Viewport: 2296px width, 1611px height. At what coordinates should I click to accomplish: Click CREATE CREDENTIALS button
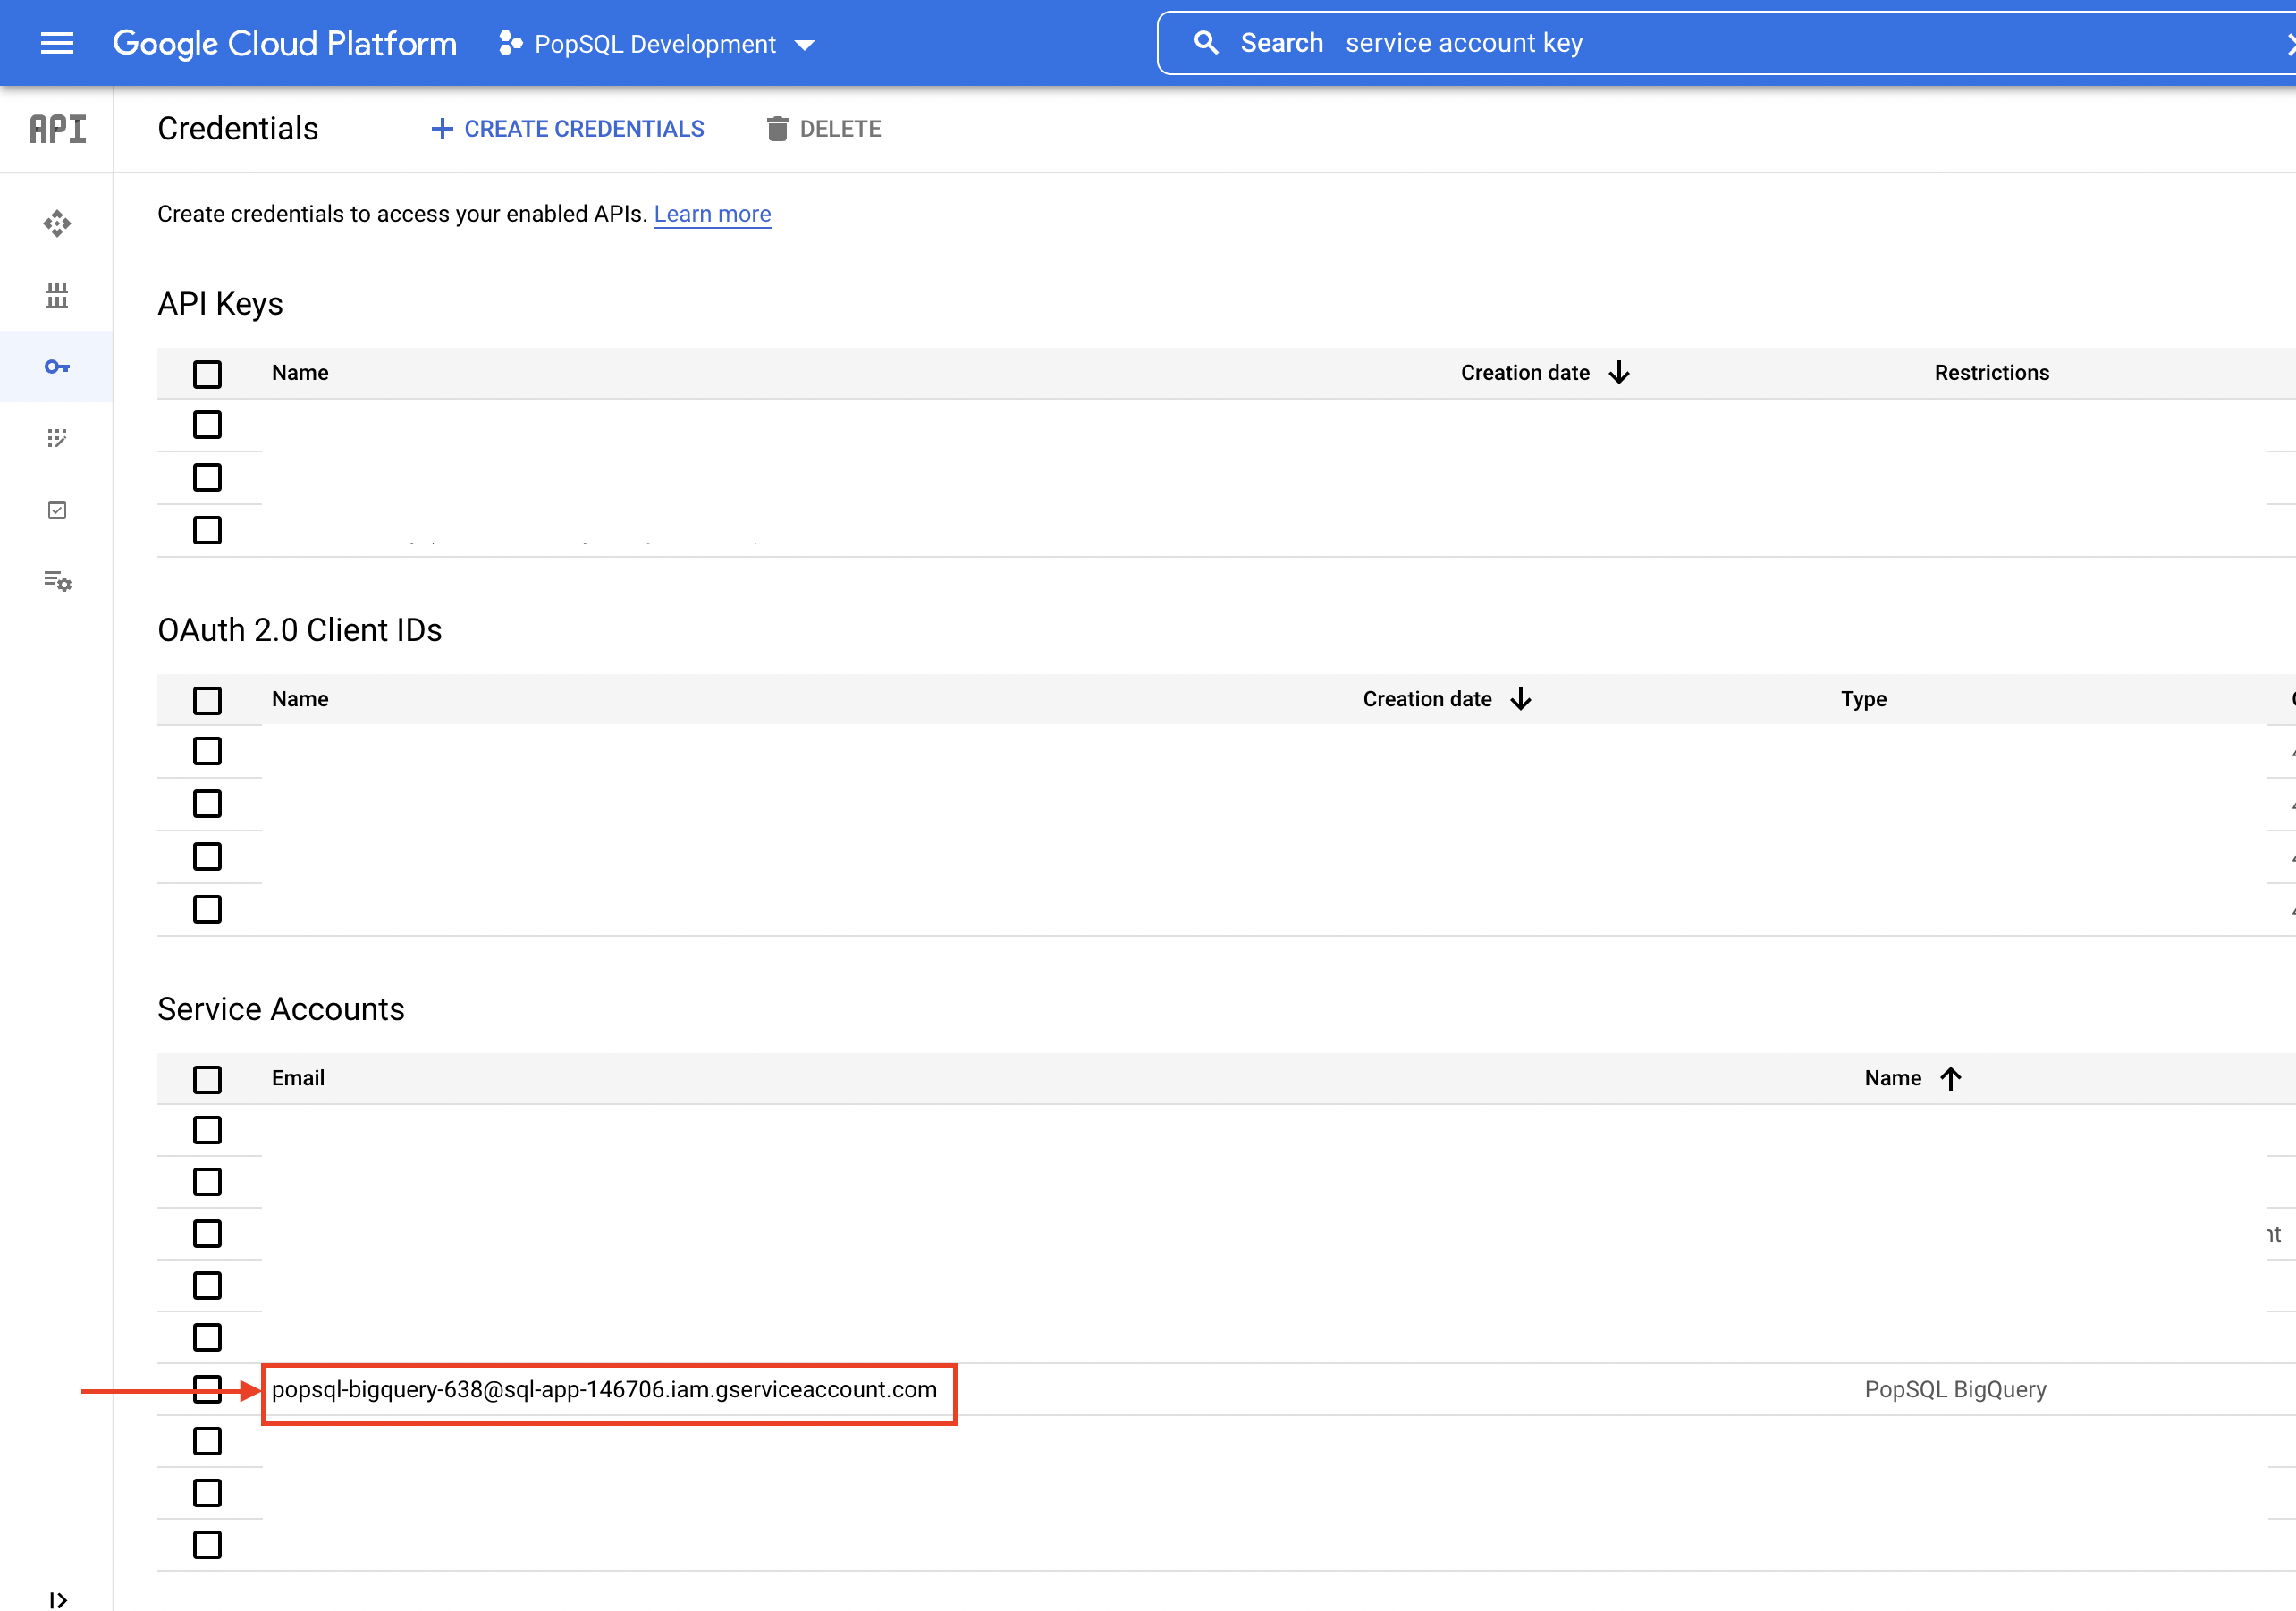pos(568,129)
